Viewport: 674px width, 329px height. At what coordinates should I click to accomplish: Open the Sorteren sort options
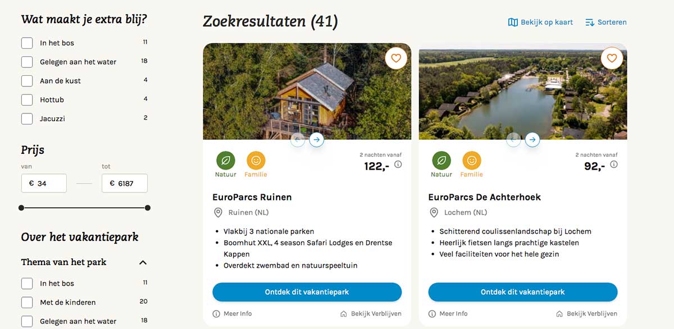coord(606,22)
